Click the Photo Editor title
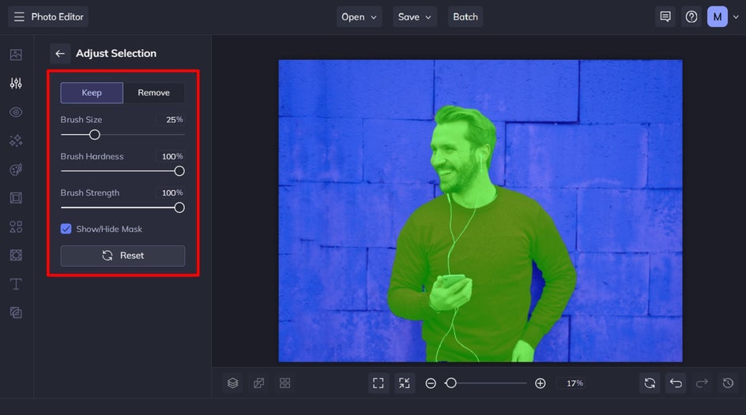746x415 pixels. click(57, 17)
